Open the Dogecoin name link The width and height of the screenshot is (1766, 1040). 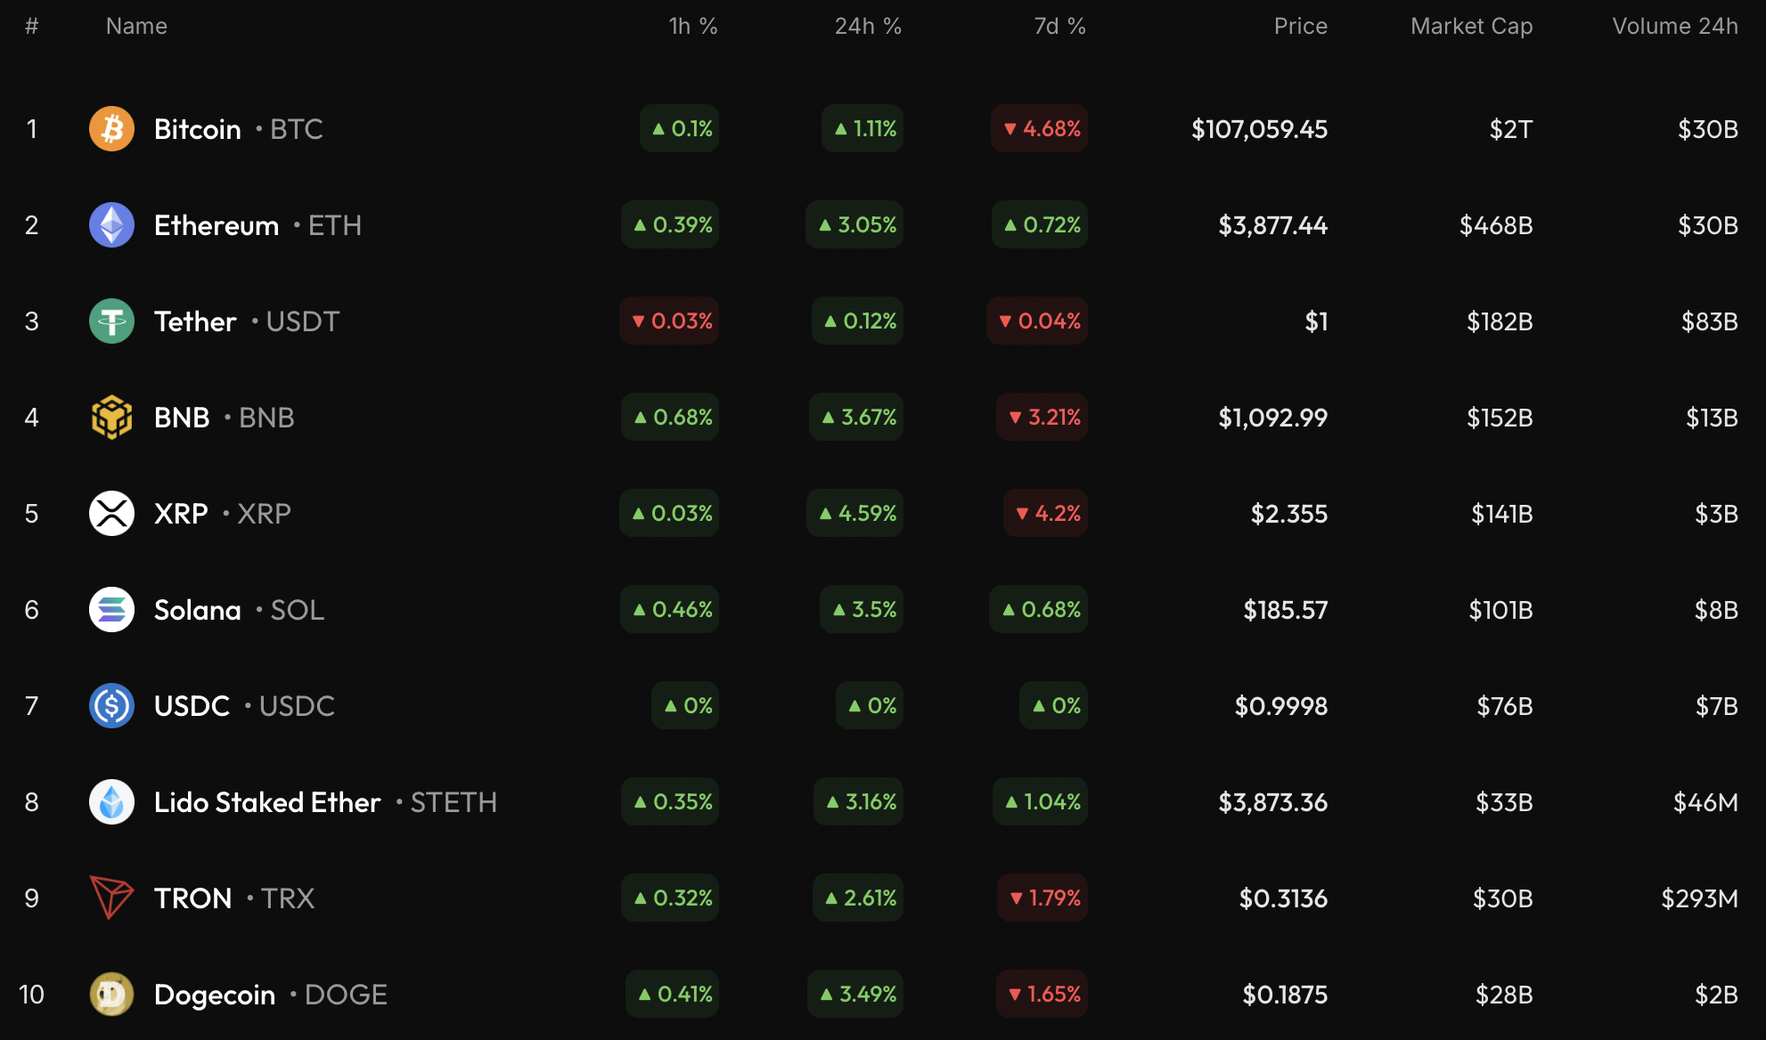pyautogui.click(x=215, y=995)
